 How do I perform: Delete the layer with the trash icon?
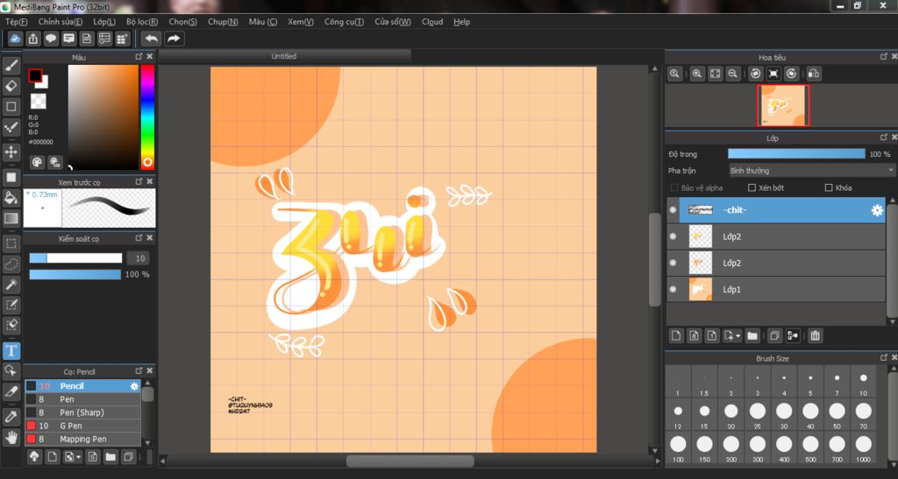tap(815, 335)
